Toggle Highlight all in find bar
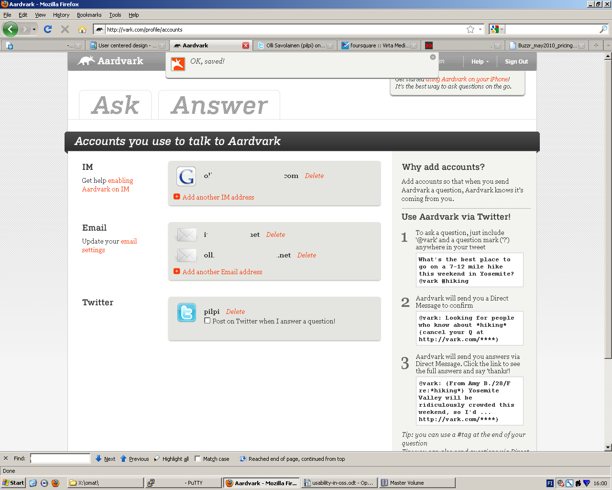612x490 pixels. (171, 458)
